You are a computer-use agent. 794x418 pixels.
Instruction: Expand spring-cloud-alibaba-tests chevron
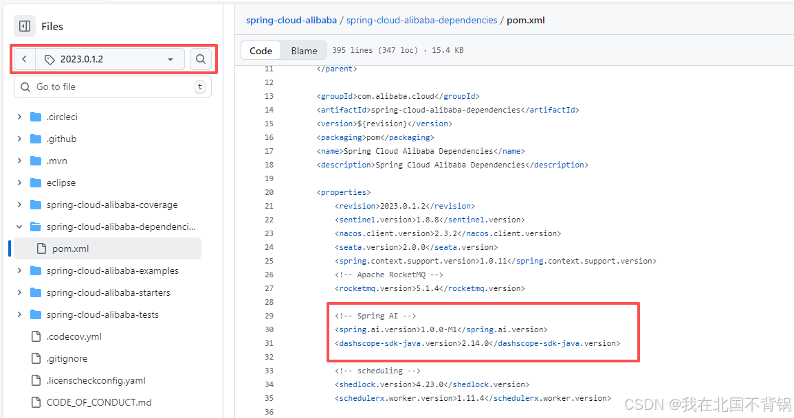pos(19,314)
